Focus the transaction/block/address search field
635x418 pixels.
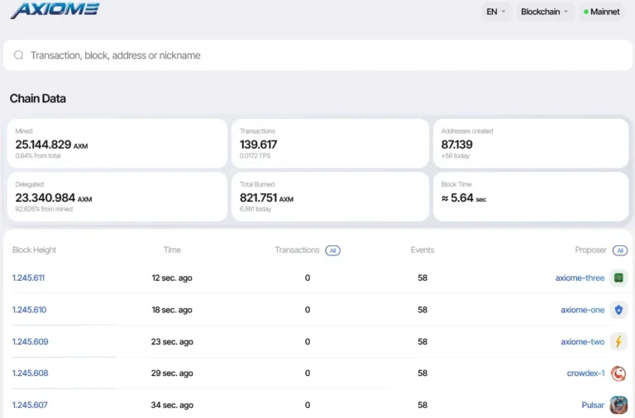click(317, 55)
